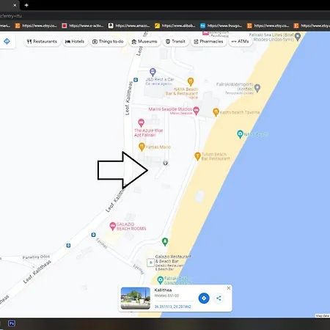
Task: Click the GALAZIO BEACH ROOMS hotel pin
Action: pyautogui.click(x=112, y=226)
